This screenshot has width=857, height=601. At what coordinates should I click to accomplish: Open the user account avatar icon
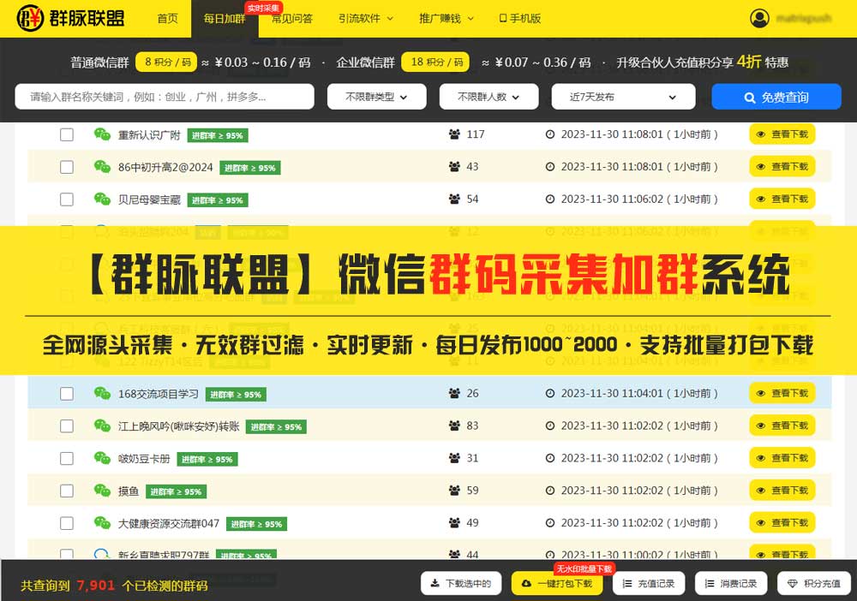tap(759, 18)
